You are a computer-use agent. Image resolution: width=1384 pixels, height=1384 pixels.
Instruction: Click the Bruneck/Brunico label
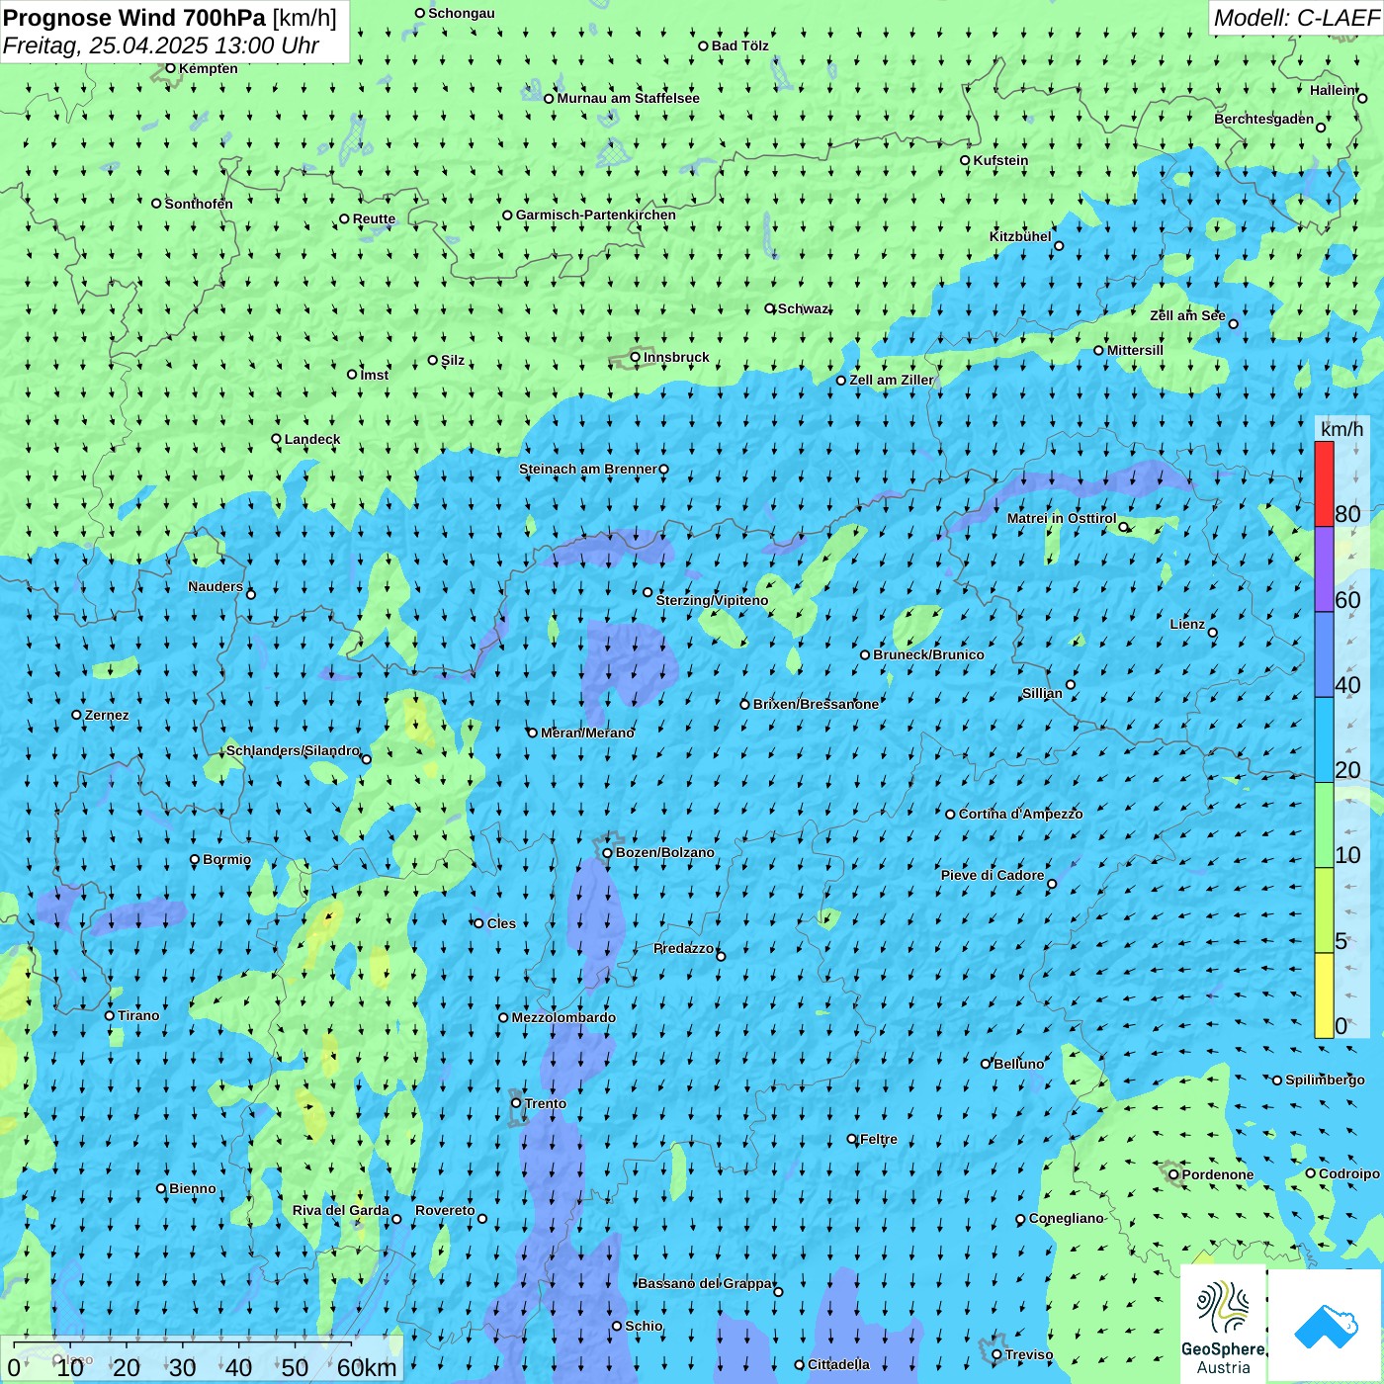[x=928, y=654]
